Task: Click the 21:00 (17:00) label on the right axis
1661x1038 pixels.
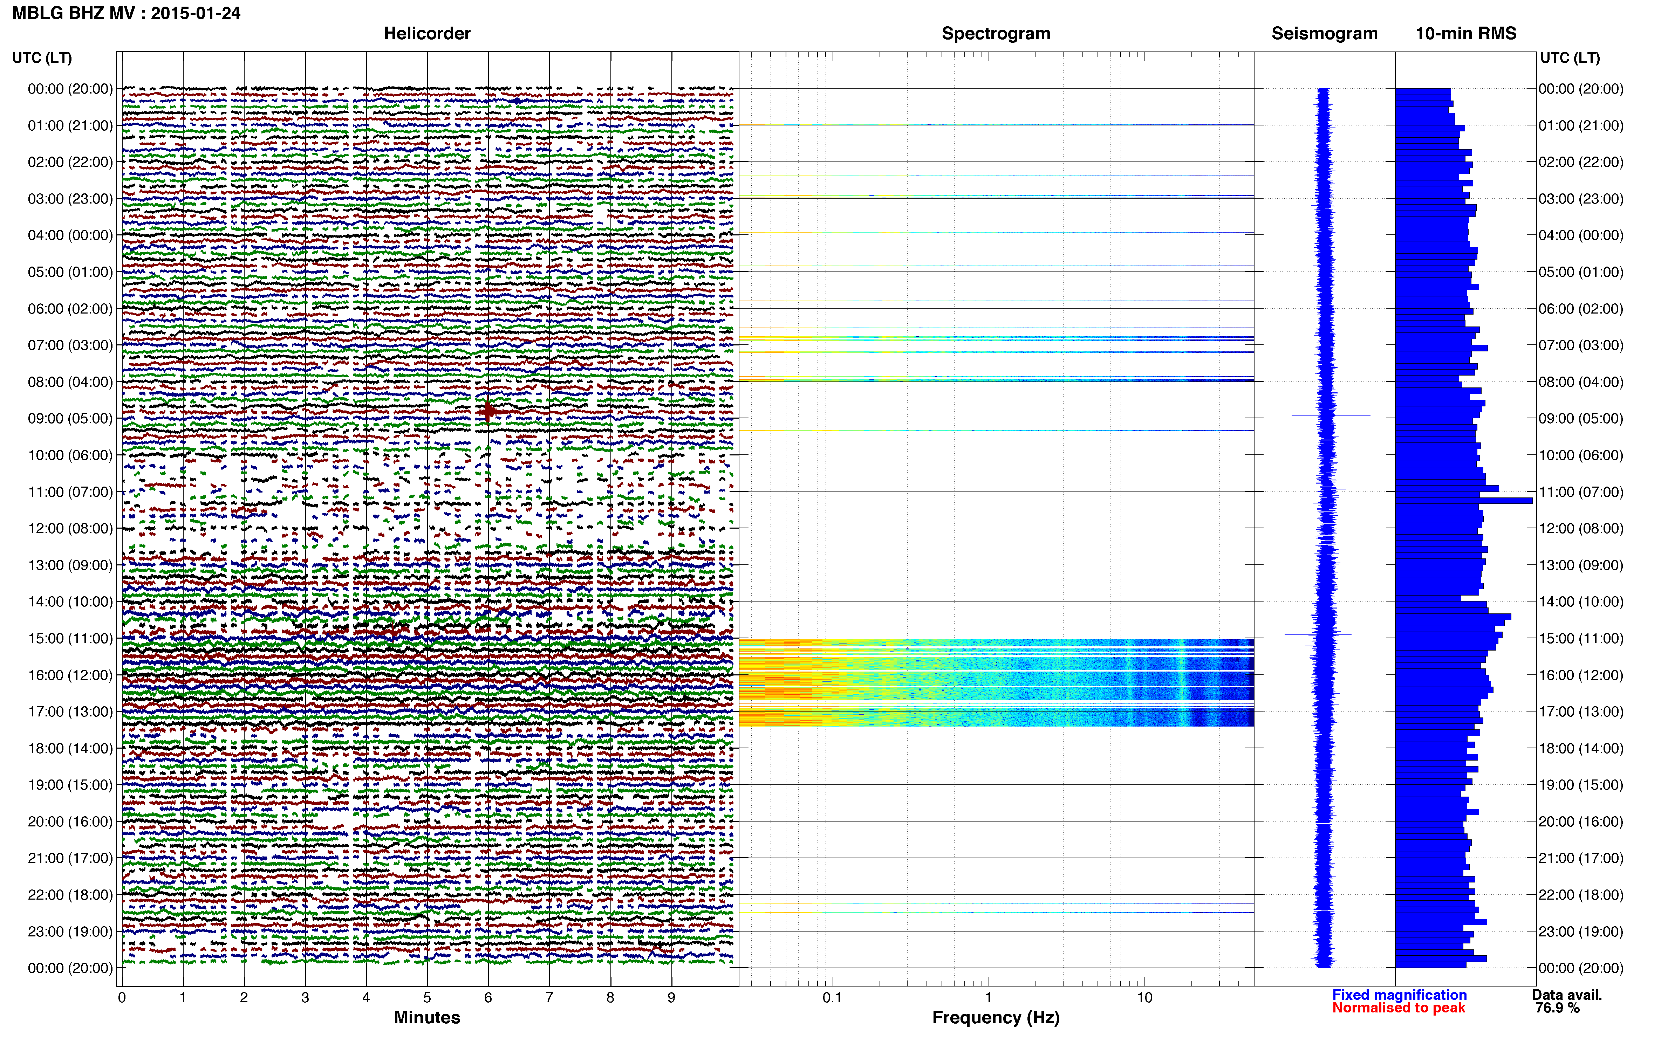Action: (x=1581, y=858)
